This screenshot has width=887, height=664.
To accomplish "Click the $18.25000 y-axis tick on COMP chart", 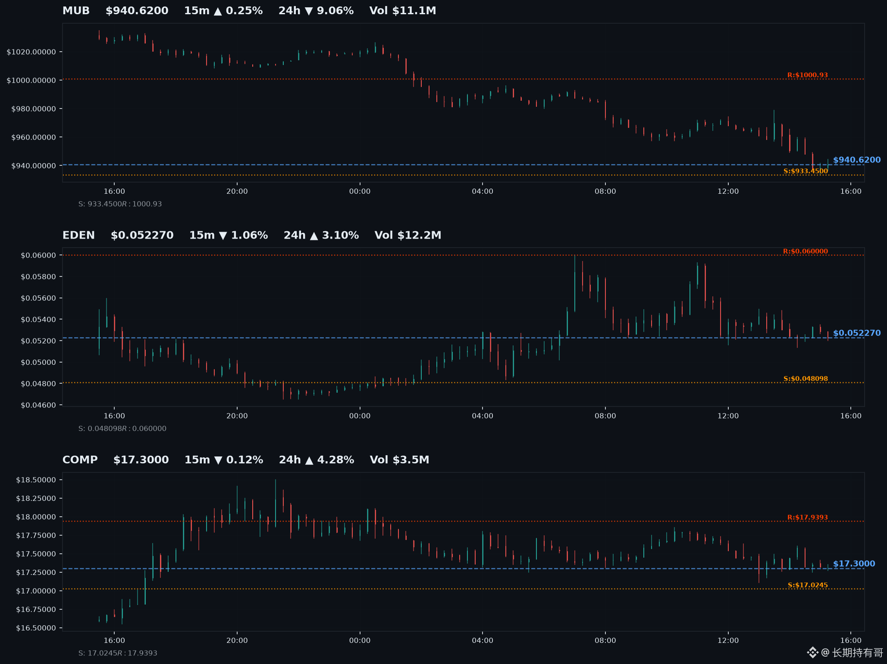I will point(36,499).
